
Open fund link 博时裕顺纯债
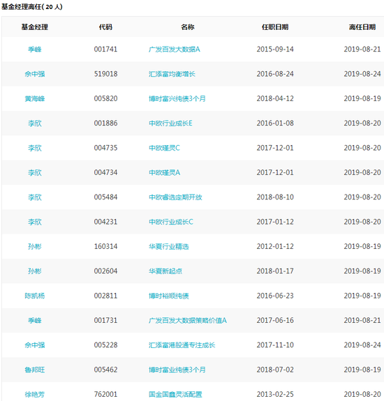pyautogui.click(x=169, y=296)
